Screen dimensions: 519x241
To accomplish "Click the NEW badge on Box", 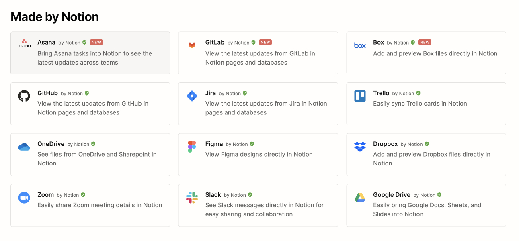I will 425,42.
